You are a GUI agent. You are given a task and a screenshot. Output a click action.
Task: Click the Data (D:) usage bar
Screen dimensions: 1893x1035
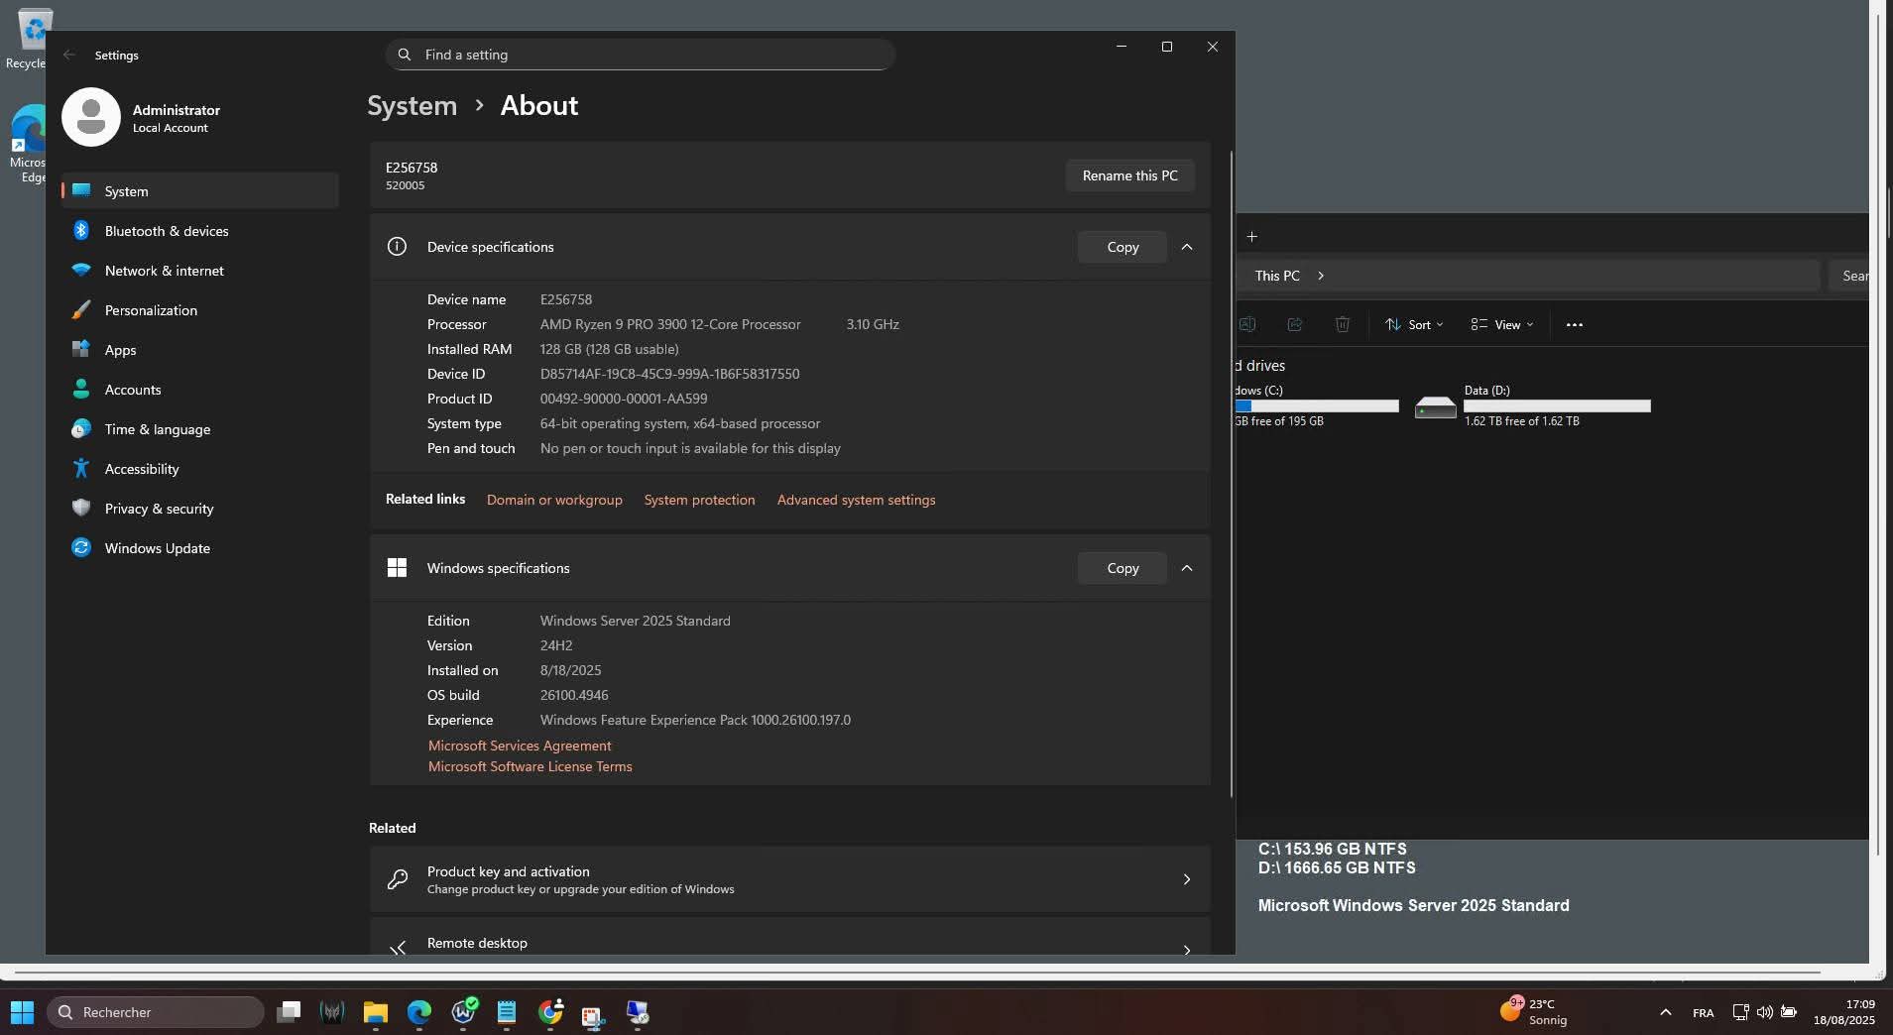(x=1557, y=406)
